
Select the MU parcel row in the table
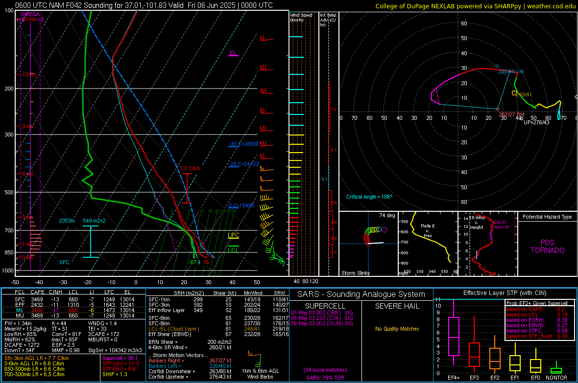coord(74,315)
